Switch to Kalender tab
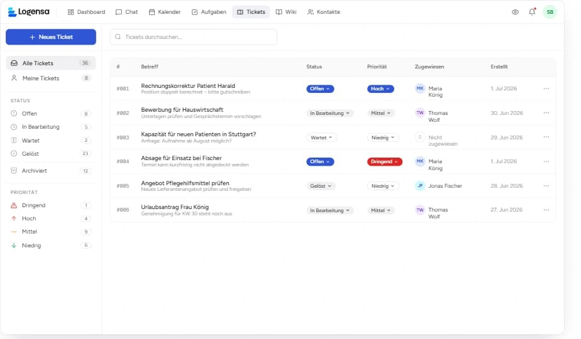 [165, 12]
